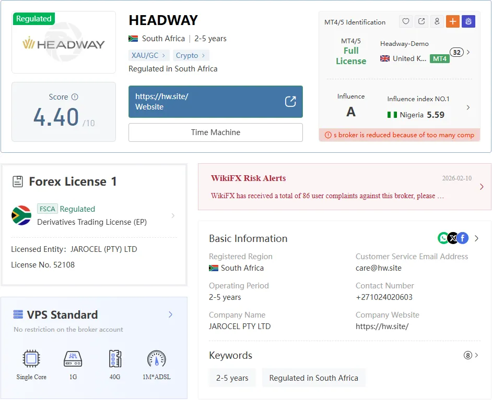The height and width of the screenshot is (400, 492).
Task: Open the XAU/GC tag
Action: click(149, 55)
